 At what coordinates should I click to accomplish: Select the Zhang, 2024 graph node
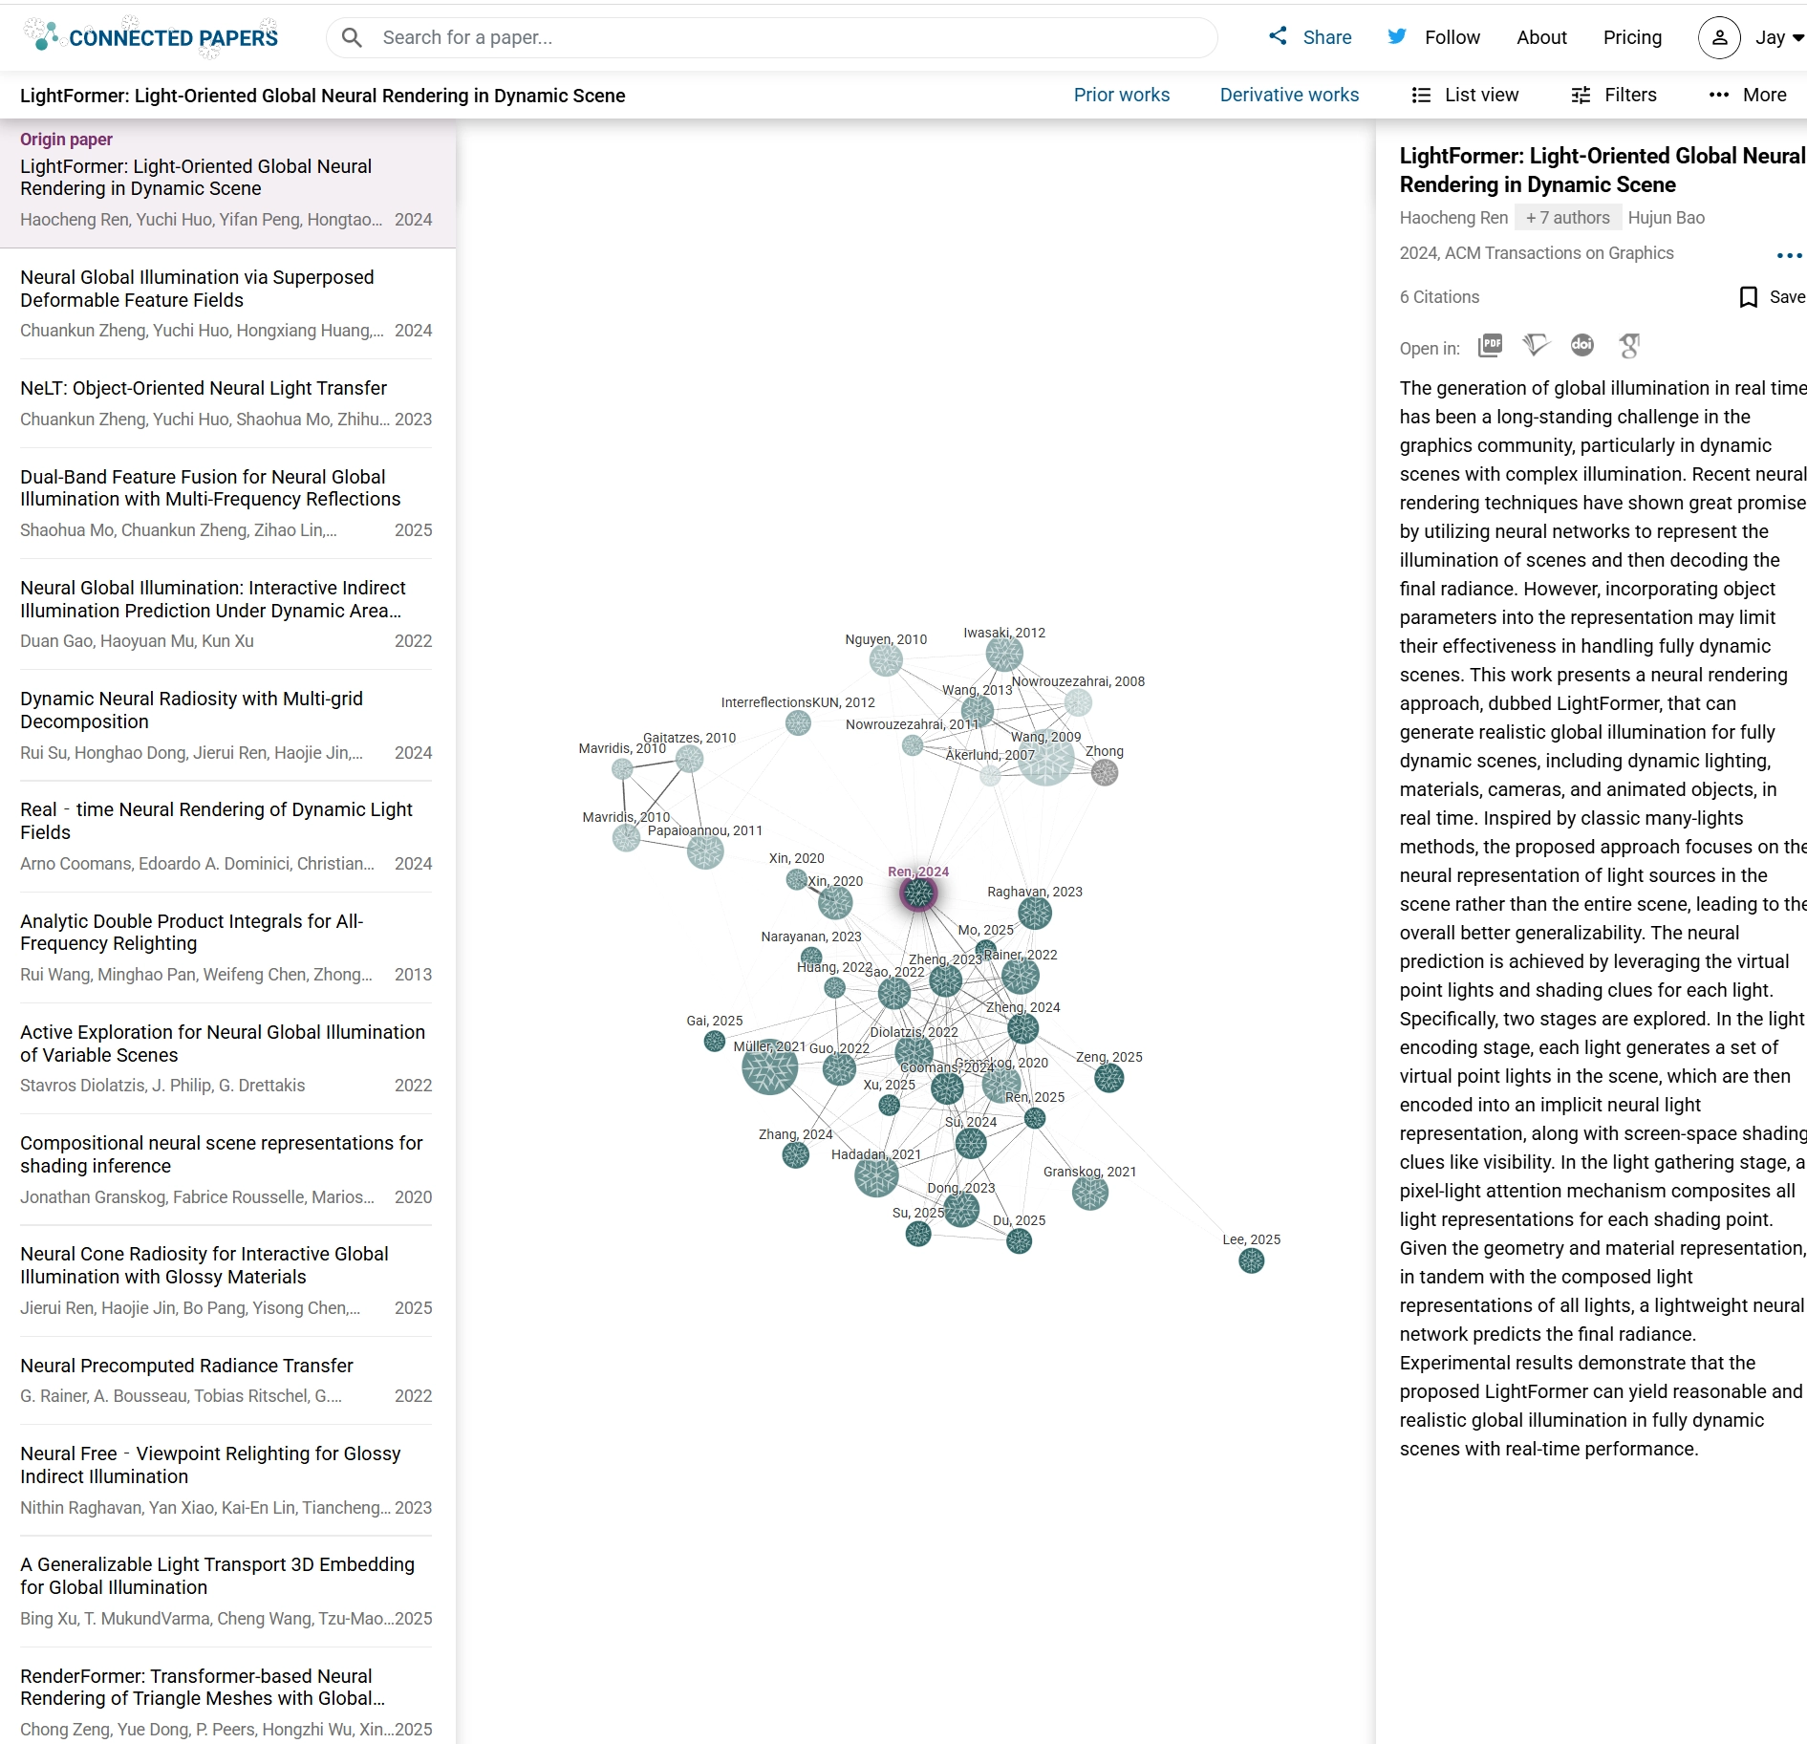click(x=796, y=1155)
